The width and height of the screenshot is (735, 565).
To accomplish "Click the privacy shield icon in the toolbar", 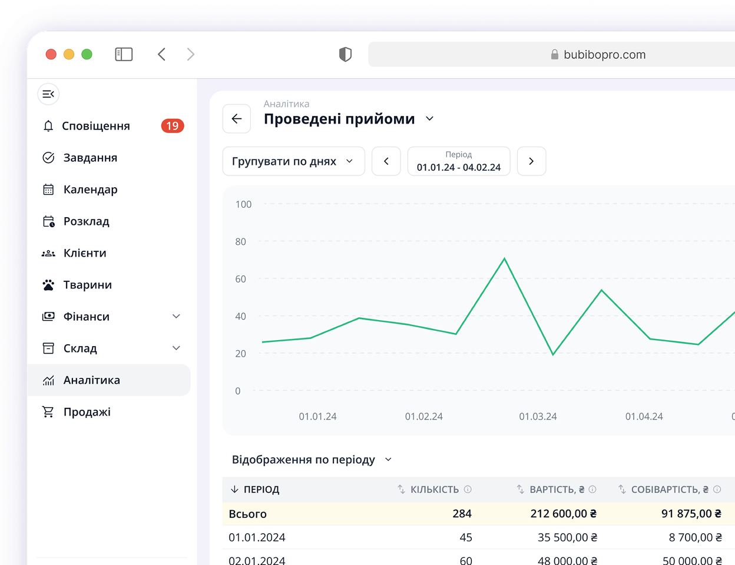I will pos(345,55).
